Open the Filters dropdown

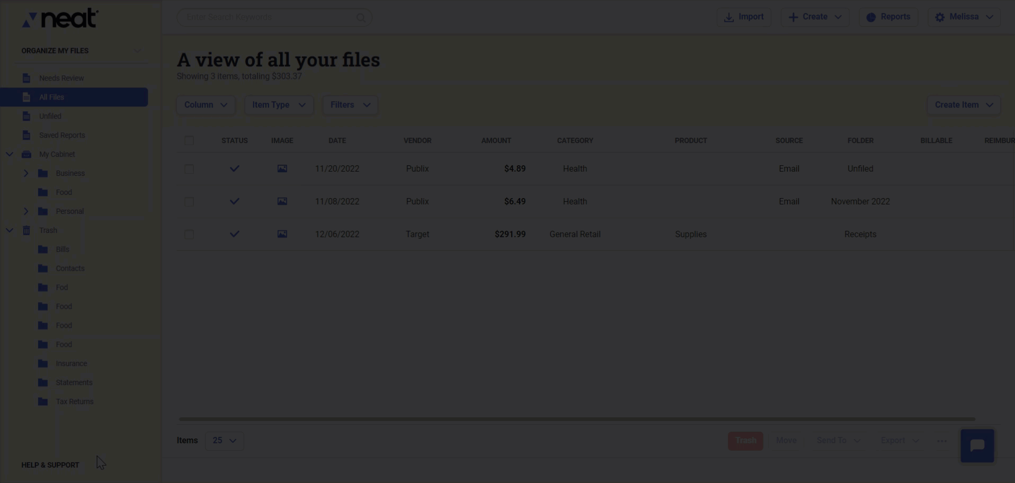pos(350,105)
